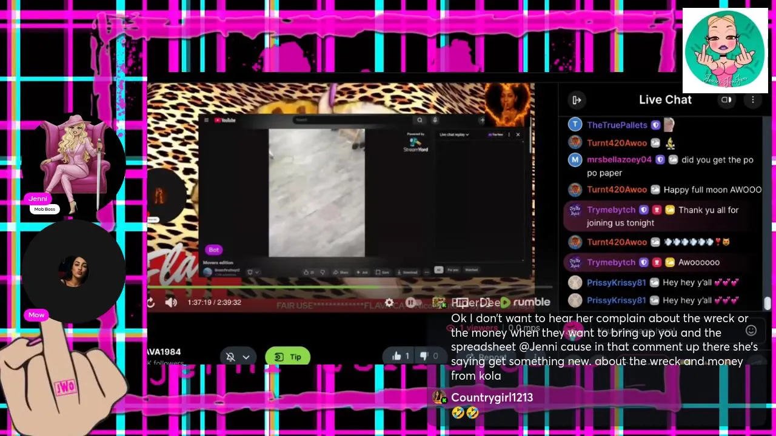Open the three-dot menu in YouTube chat header
Image resolution: width=776 pixels, height=436 pixels.
tap(509, 134)
